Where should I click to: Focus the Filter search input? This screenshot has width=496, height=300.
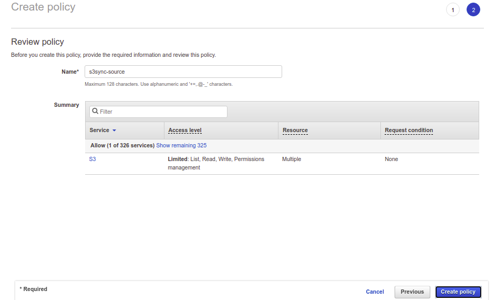(162, 112)
